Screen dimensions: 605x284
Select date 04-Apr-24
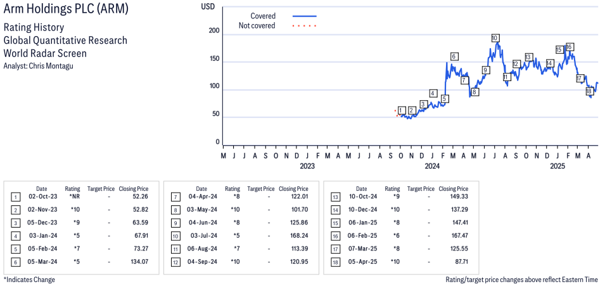click(x=203, y=197)
